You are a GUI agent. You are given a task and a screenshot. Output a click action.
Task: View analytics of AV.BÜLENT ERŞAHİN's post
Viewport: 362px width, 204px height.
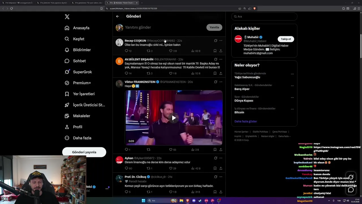(196, 73)
